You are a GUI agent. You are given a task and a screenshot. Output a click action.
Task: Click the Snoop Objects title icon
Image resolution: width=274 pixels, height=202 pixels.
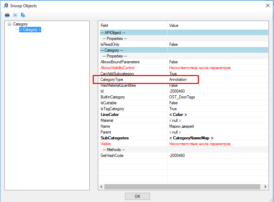[6, 6]
